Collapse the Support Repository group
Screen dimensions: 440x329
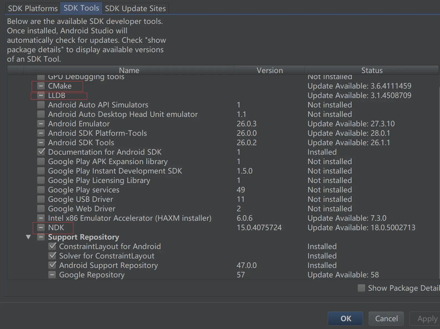(x=28, y=237)
